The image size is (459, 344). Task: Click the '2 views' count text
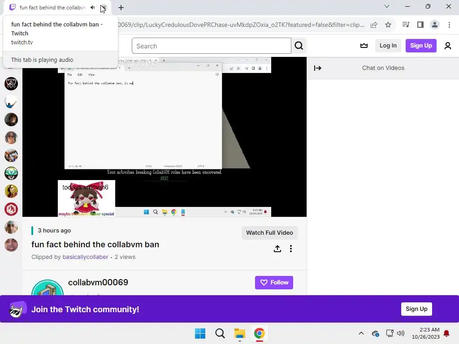(x=125, y=257)
